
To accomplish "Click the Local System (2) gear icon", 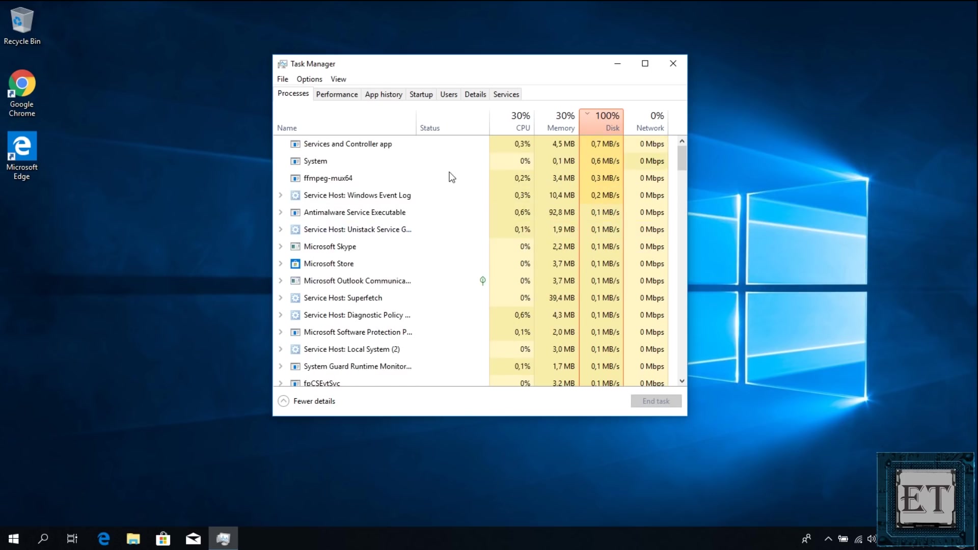I will click(x=295, y=349).
